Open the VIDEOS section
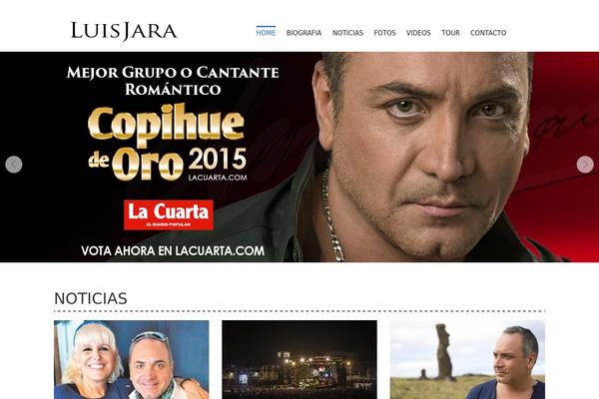This screenshot has width=599, height=399. (x=418, y=33)
